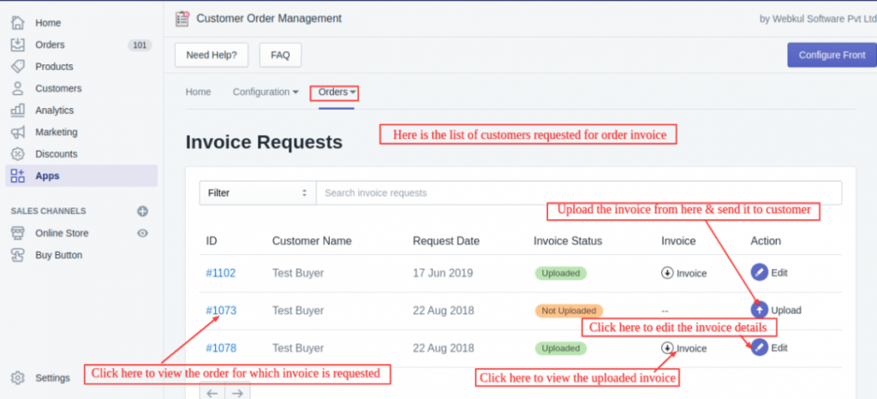Open Products in the left sidebar
Viewport: 877px width, 399px height.
[x=54, y=67]
